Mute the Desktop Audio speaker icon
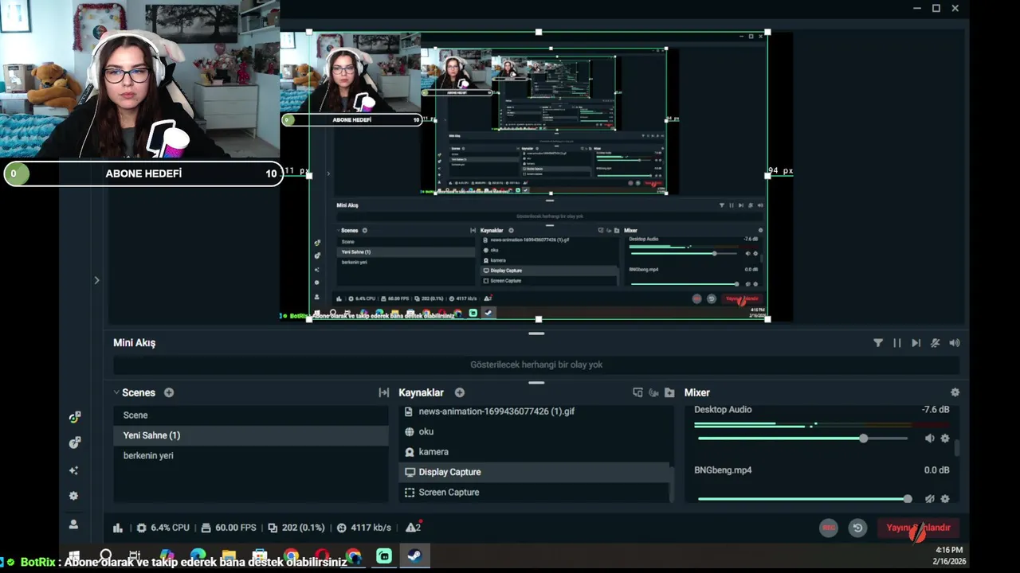The height and width of the screenshot is (573, 1020). point(929,439)
